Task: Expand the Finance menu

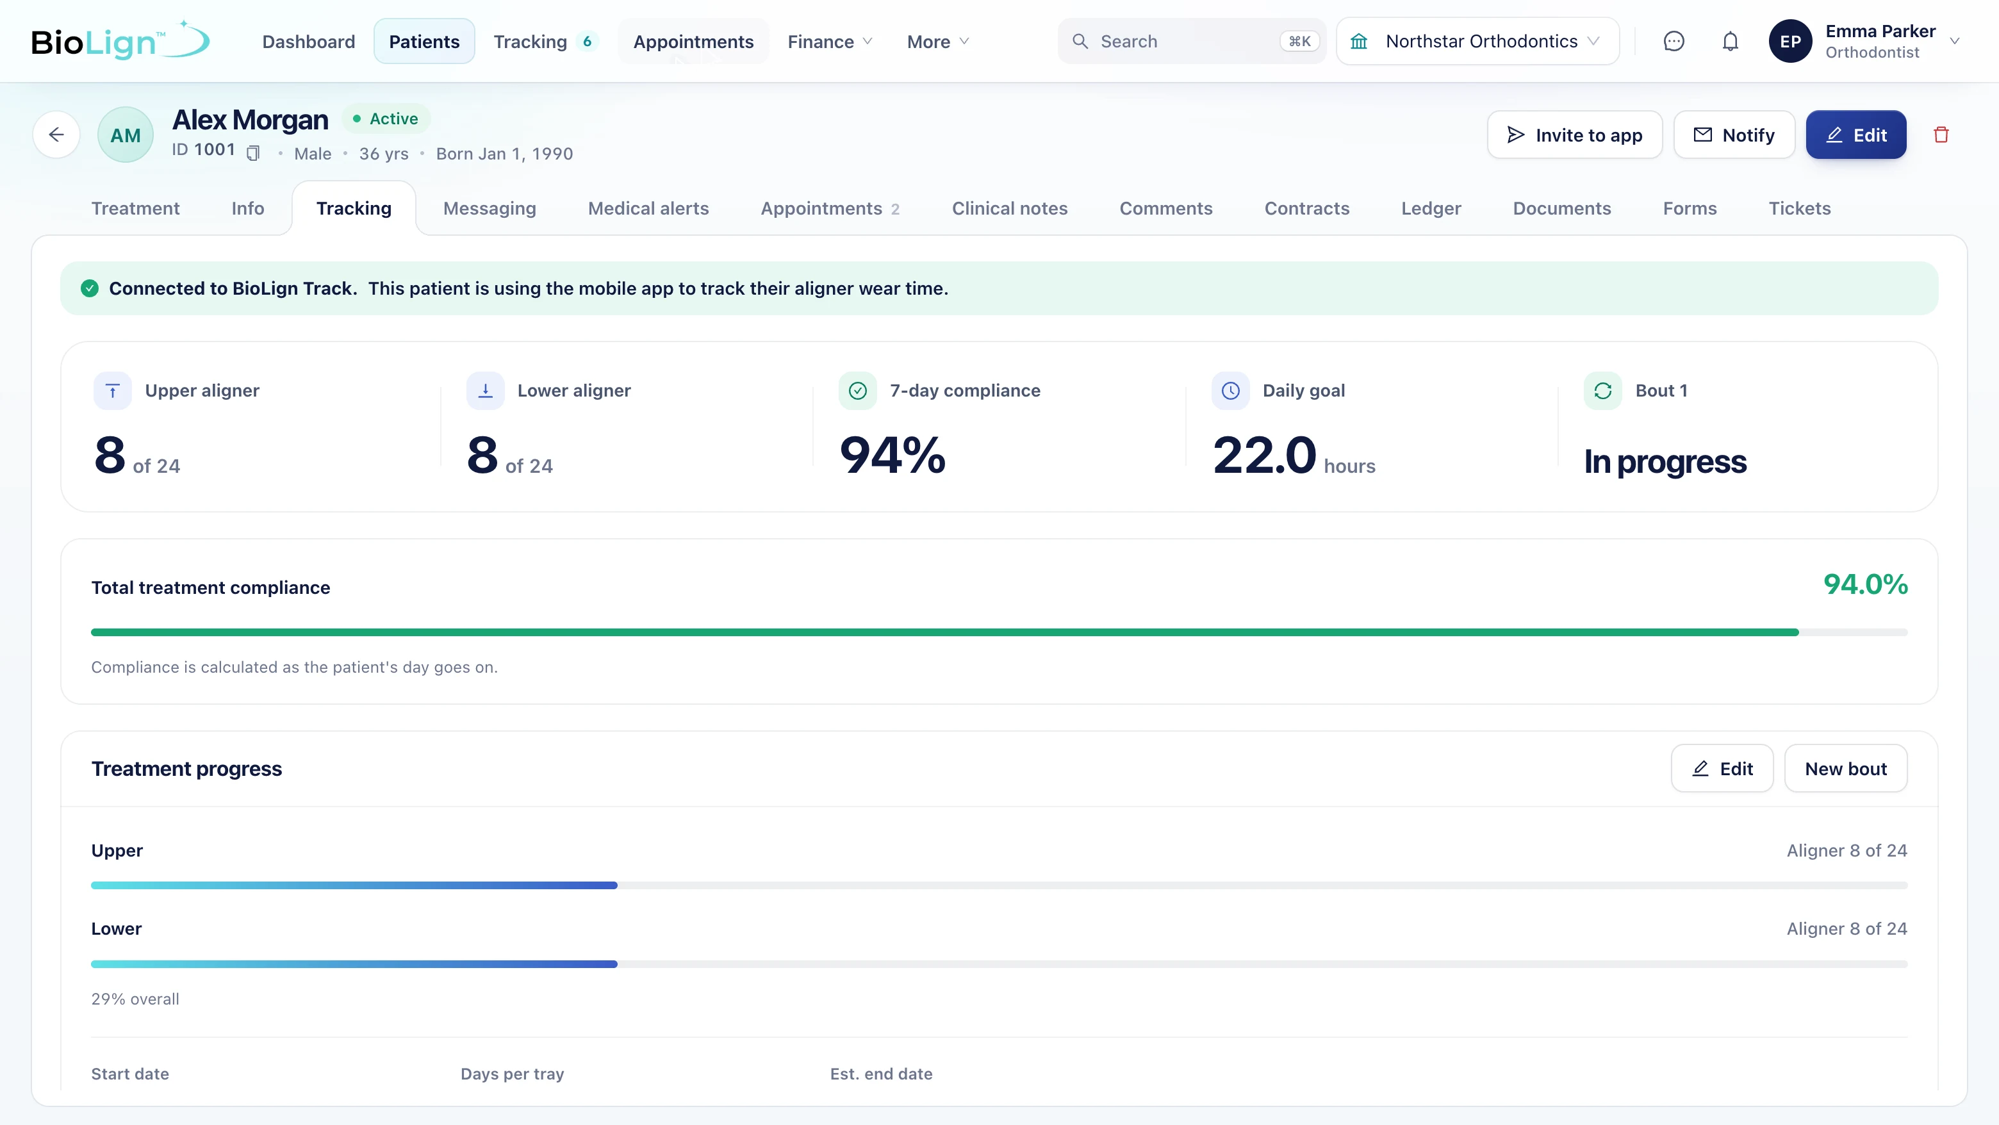Action: click(x=830, y=41)
